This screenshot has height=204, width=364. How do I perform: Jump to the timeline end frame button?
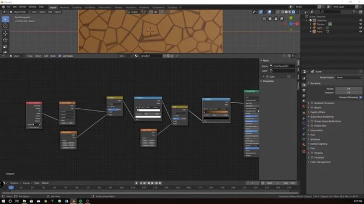point(160,183)
